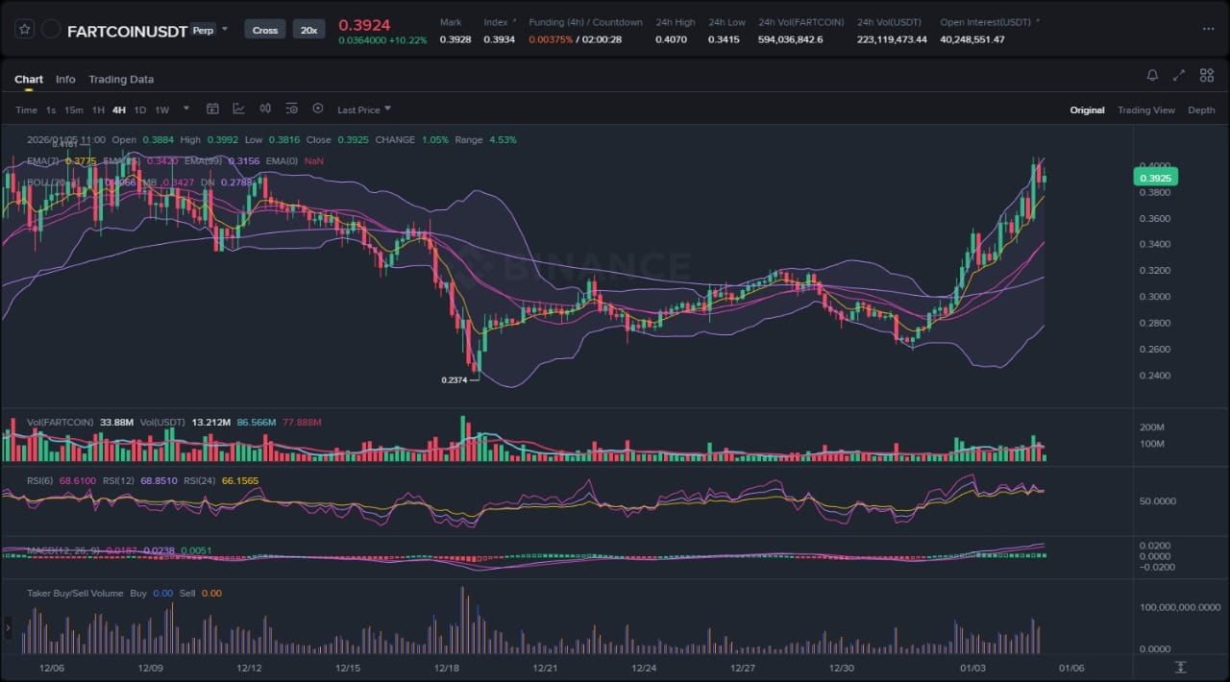Select the 1s interval
Viewport: 1230px width, 682px height.
[51, 110]
